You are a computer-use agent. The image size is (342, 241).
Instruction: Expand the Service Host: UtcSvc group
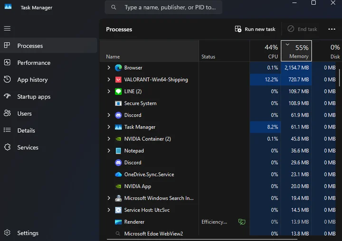tap(109, 210)
